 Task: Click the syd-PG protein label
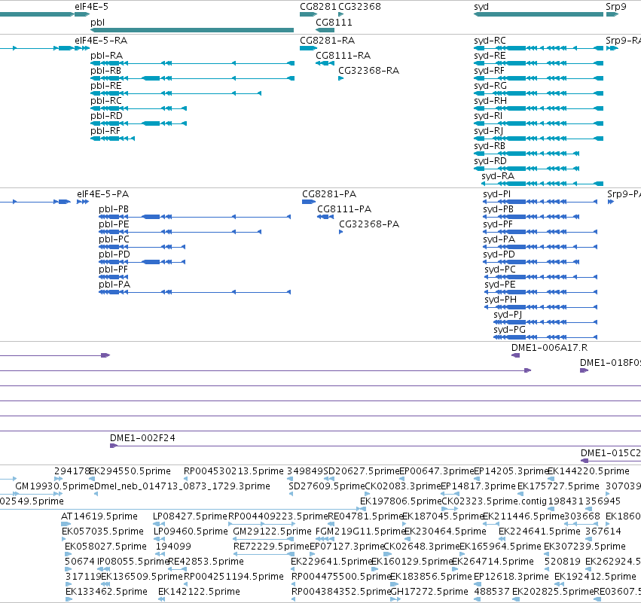pyautogui.click(x=509, y=330)
